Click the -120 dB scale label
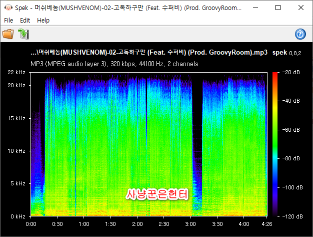Viewport: 313px width, 237px height. [x=292, y=216]
